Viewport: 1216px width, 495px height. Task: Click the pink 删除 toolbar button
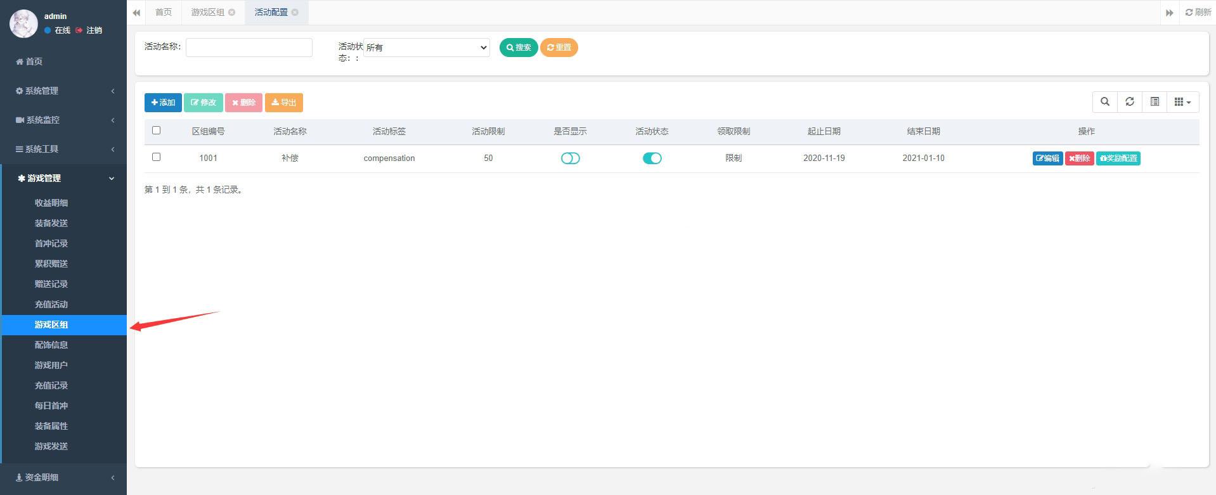243,103
